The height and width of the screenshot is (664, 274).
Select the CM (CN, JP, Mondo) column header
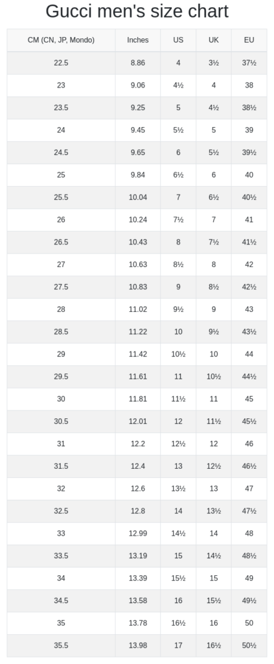[x=61, y=40]
